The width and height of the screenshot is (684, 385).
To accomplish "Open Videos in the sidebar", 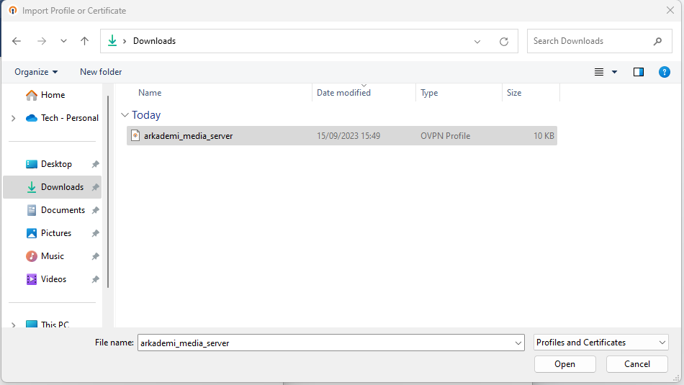I will point(53,279).
